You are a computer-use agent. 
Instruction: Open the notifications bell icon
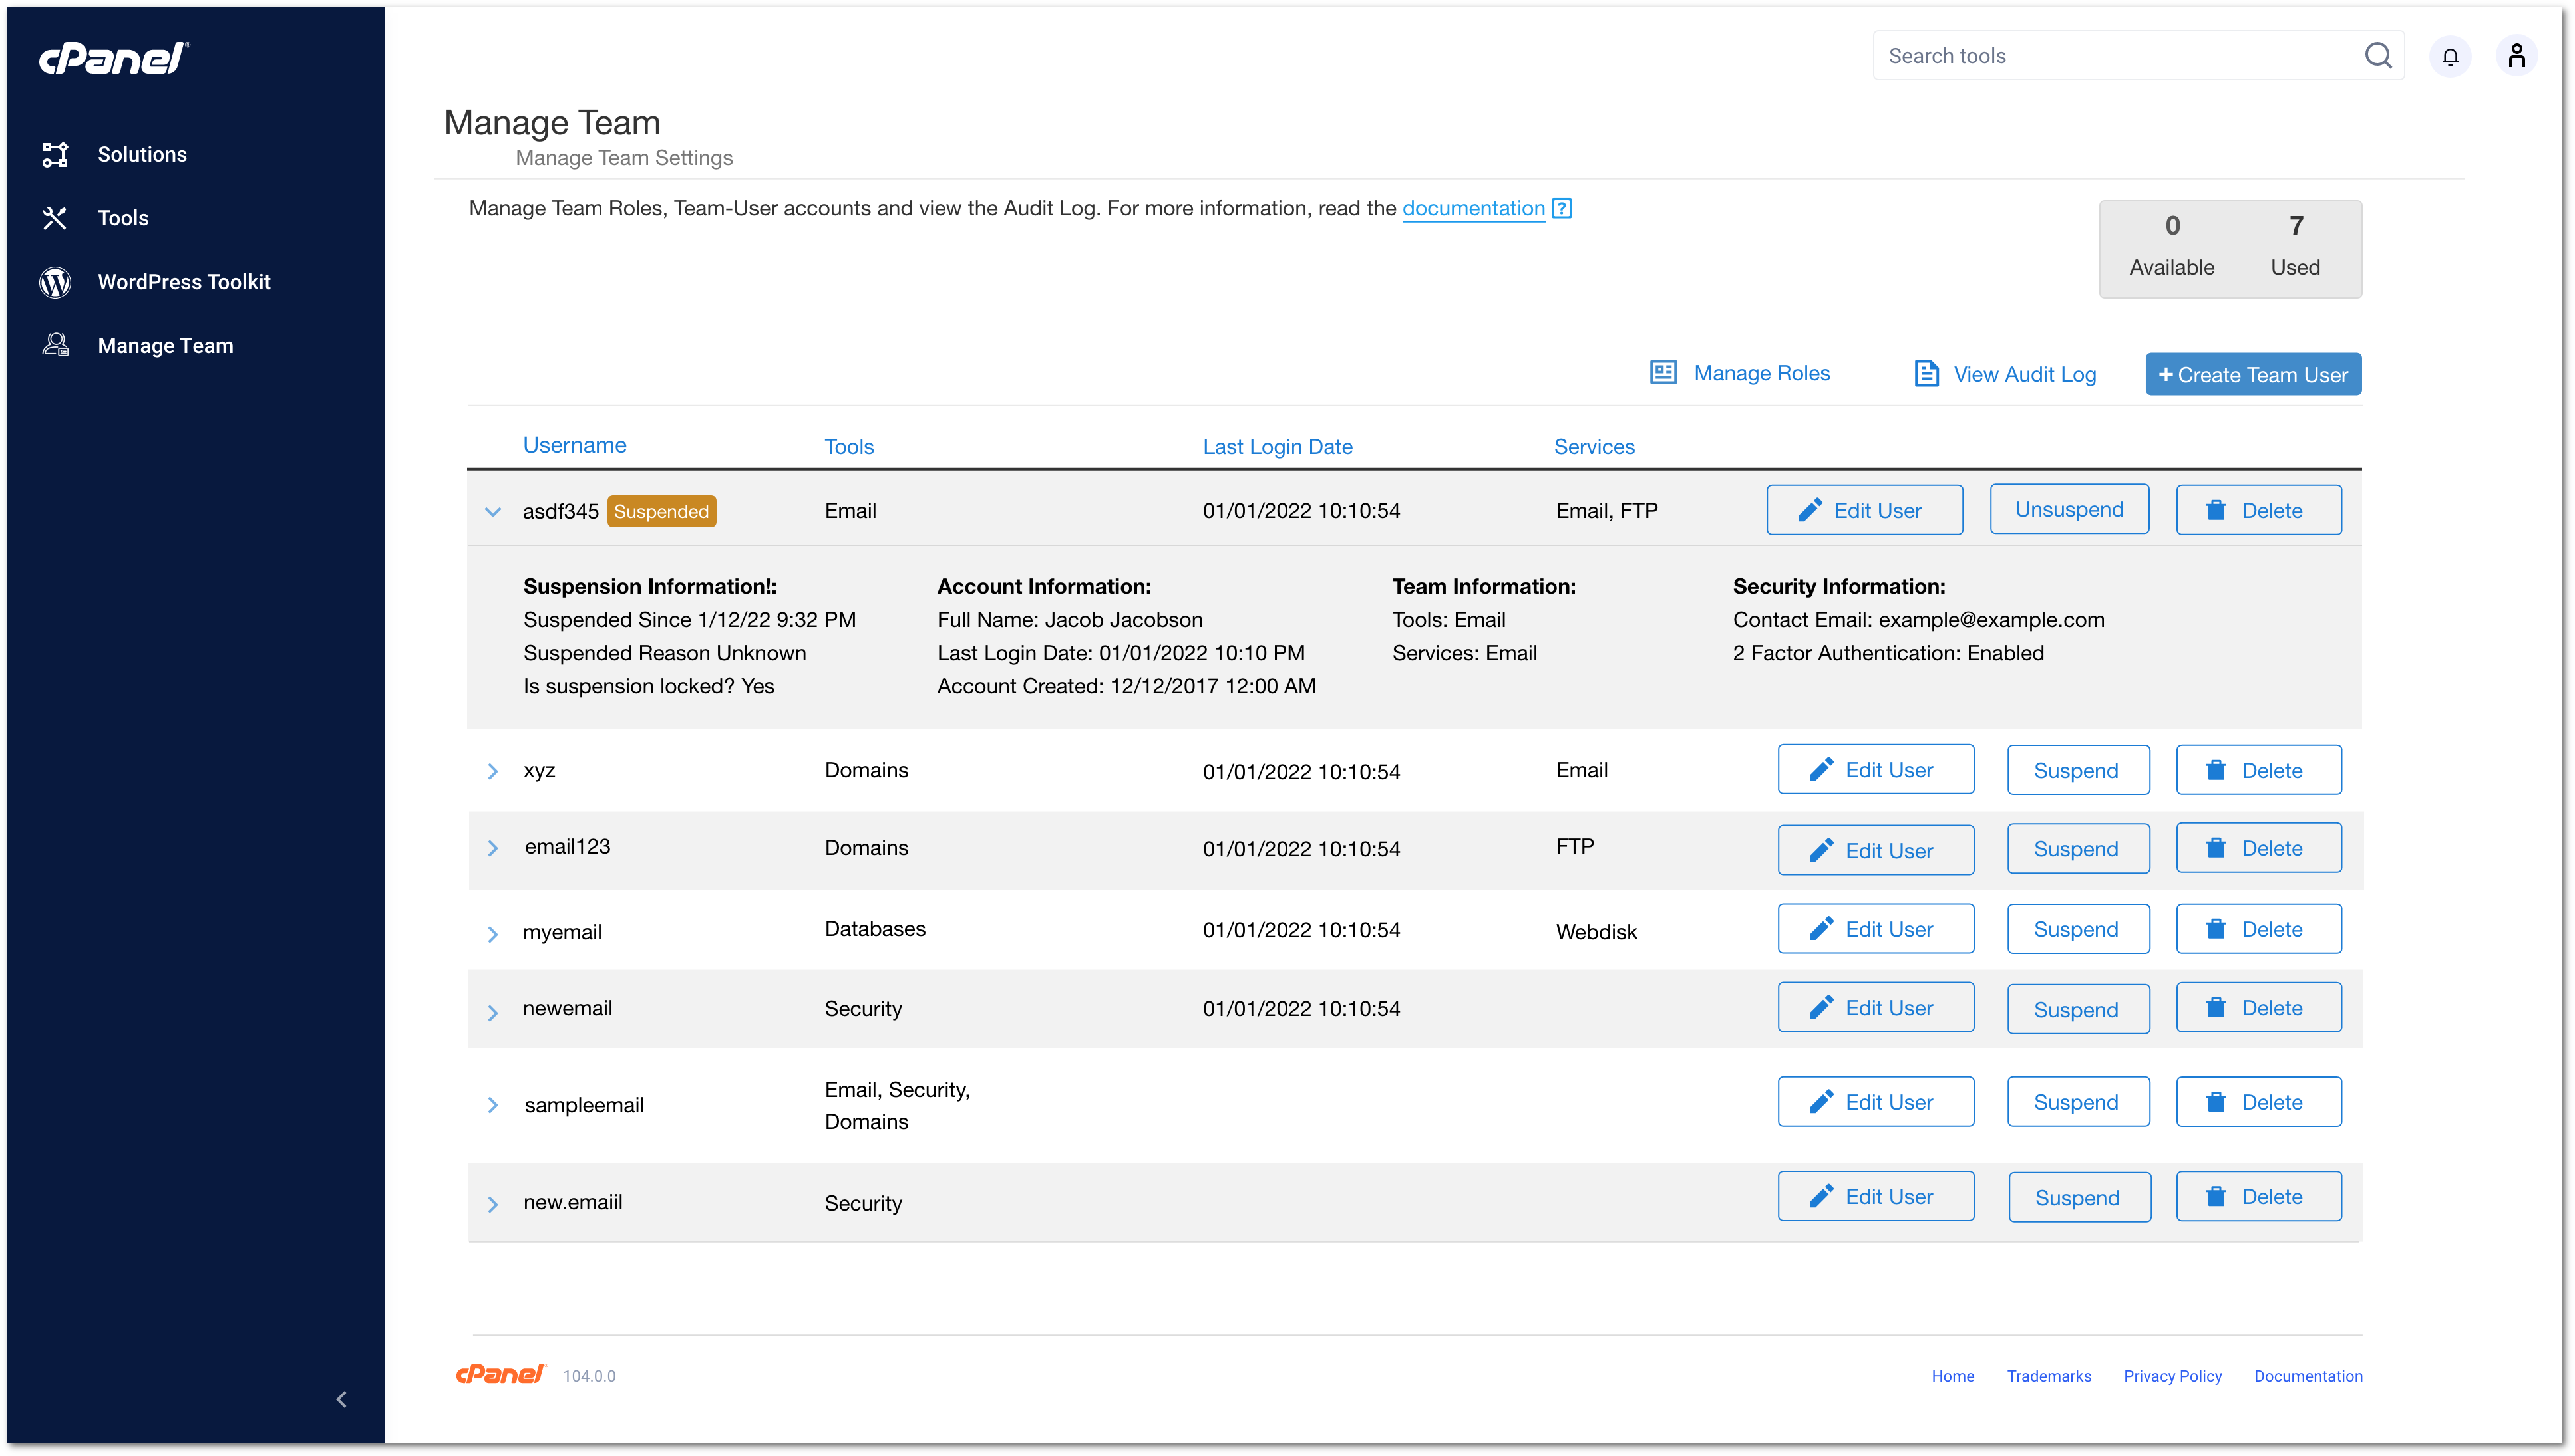click(x=2449, y=56)
